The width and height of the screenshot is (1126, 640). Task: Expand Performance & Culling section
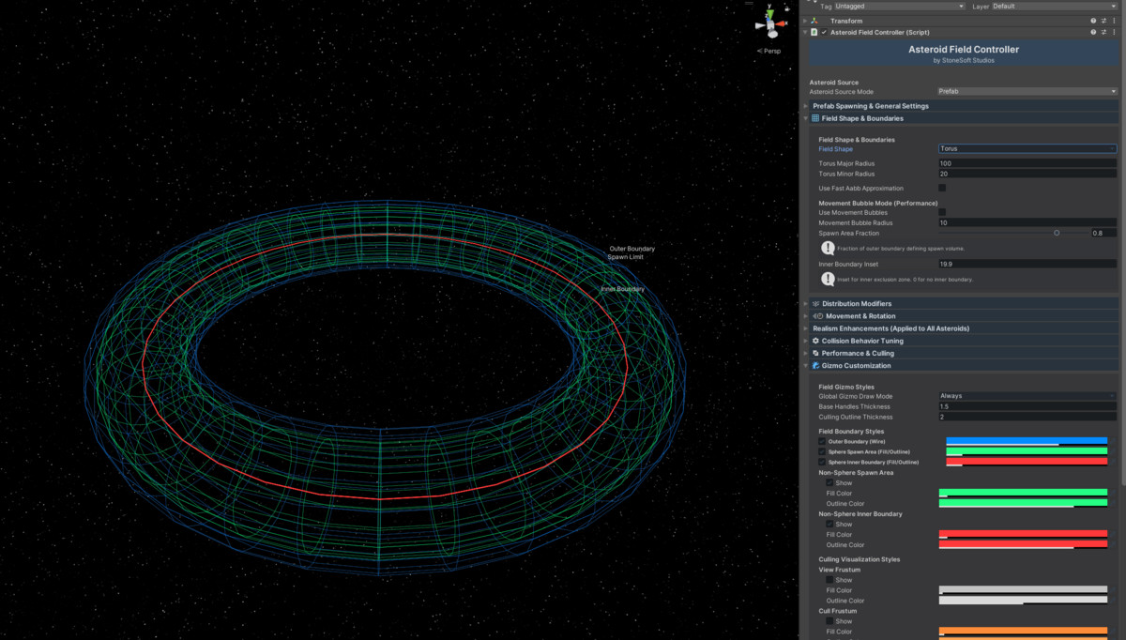tap(806, 353)
